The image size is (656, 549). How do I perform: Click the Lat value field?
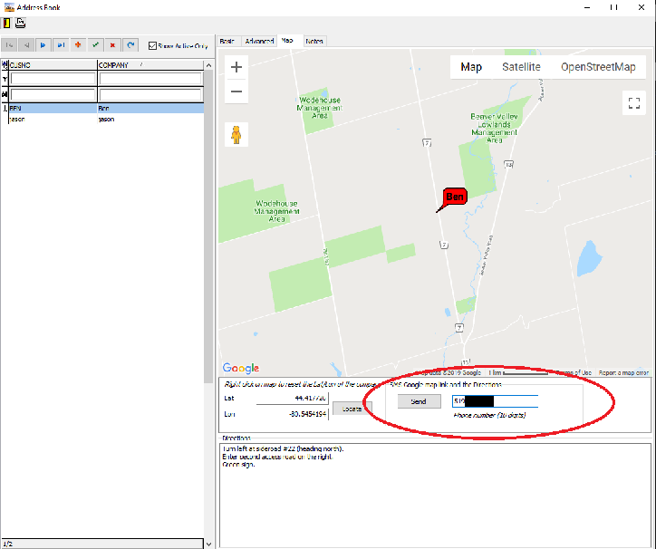[x=292, y=398]
